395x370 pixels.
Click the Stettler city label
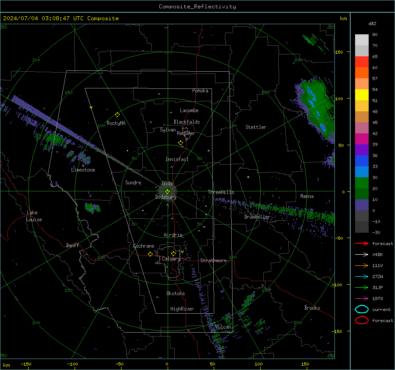256,127
